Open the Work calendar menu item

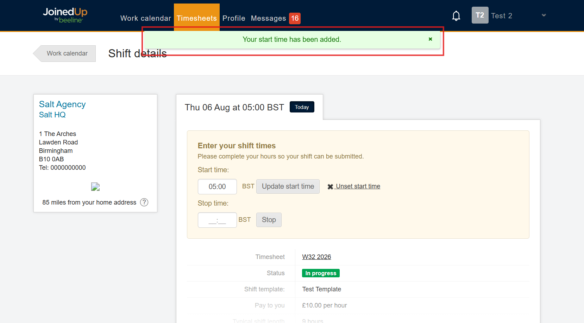(x=146, y=18)
